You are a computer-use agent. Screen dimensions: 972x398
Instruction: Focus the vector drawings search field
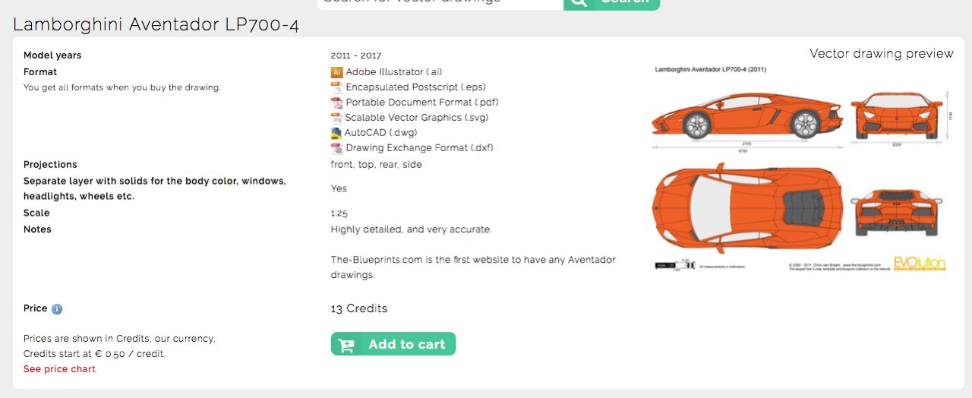(x=440, y=2)
